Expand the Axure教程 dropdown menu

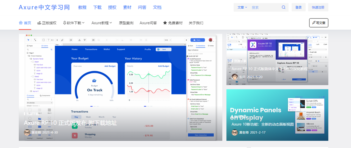tap(102, 23)
